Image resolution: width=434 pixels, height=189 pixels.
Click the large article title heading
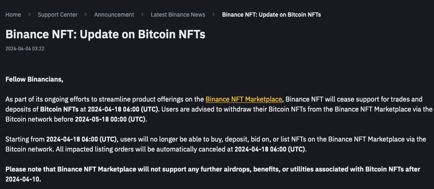(x=105, y=35)
